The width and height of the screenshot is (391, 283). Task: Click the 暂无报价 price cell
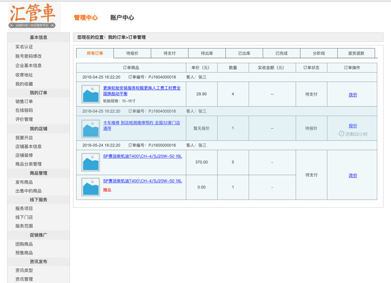pyautogui.click(x=201, y=128)
